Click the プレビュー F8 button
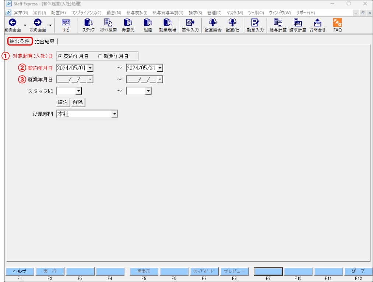 click(x=234, y=271)
